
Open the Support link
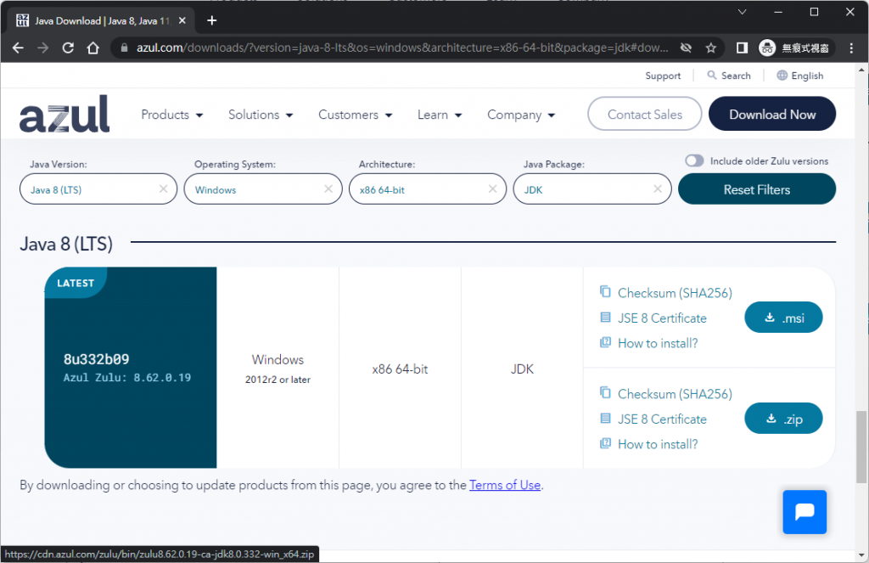[663, 76]
